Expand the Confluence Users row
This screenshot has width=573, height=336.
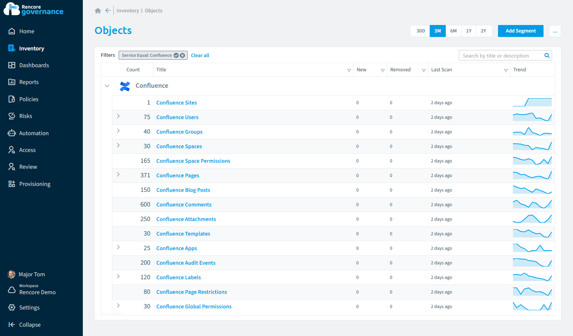click(x=118, y=116)
